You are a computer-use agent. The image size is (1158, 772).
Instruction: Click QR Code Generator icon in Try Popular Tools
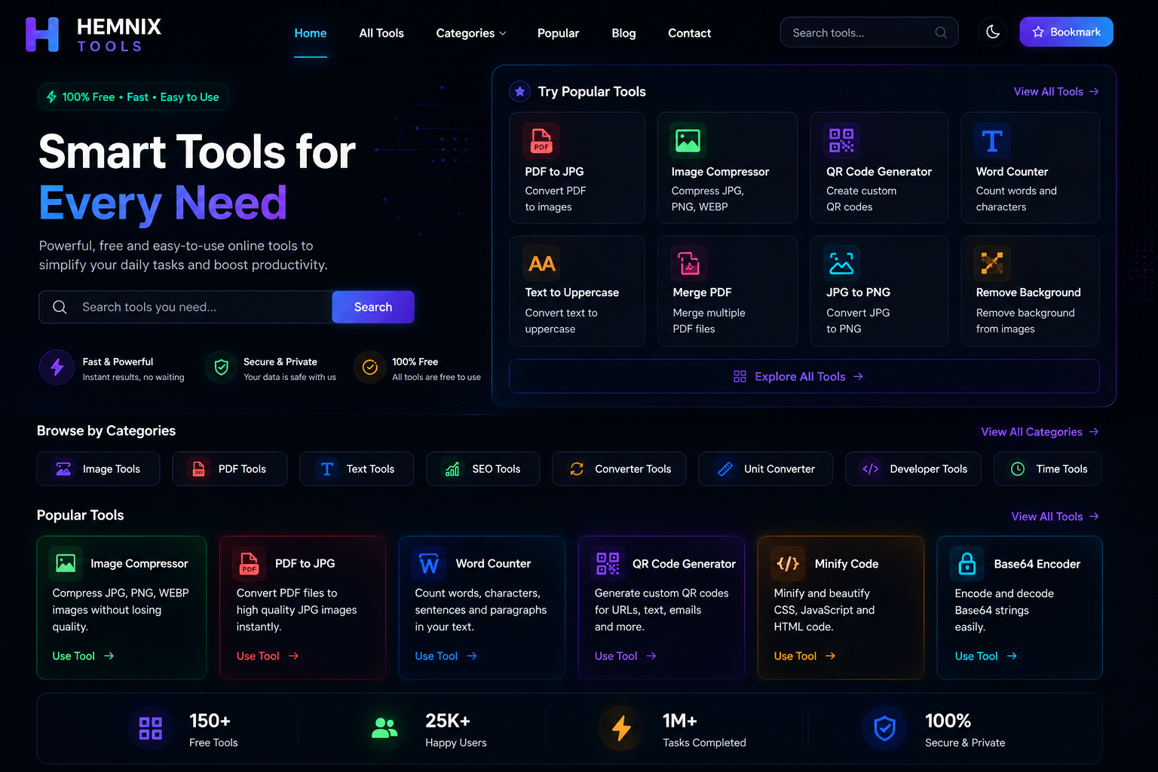coord(841,140)
